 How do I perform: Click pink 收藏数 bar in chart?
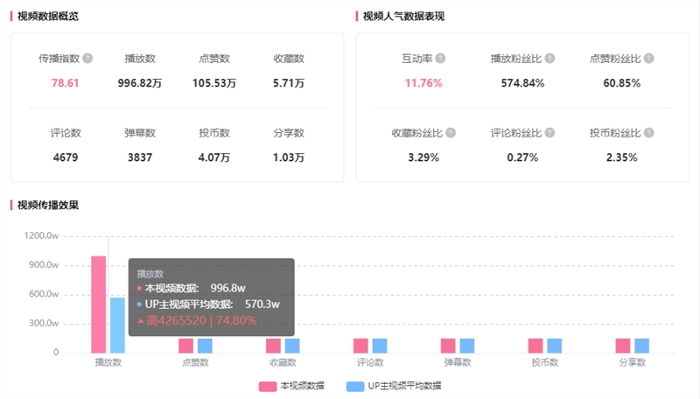coord(273,346)
